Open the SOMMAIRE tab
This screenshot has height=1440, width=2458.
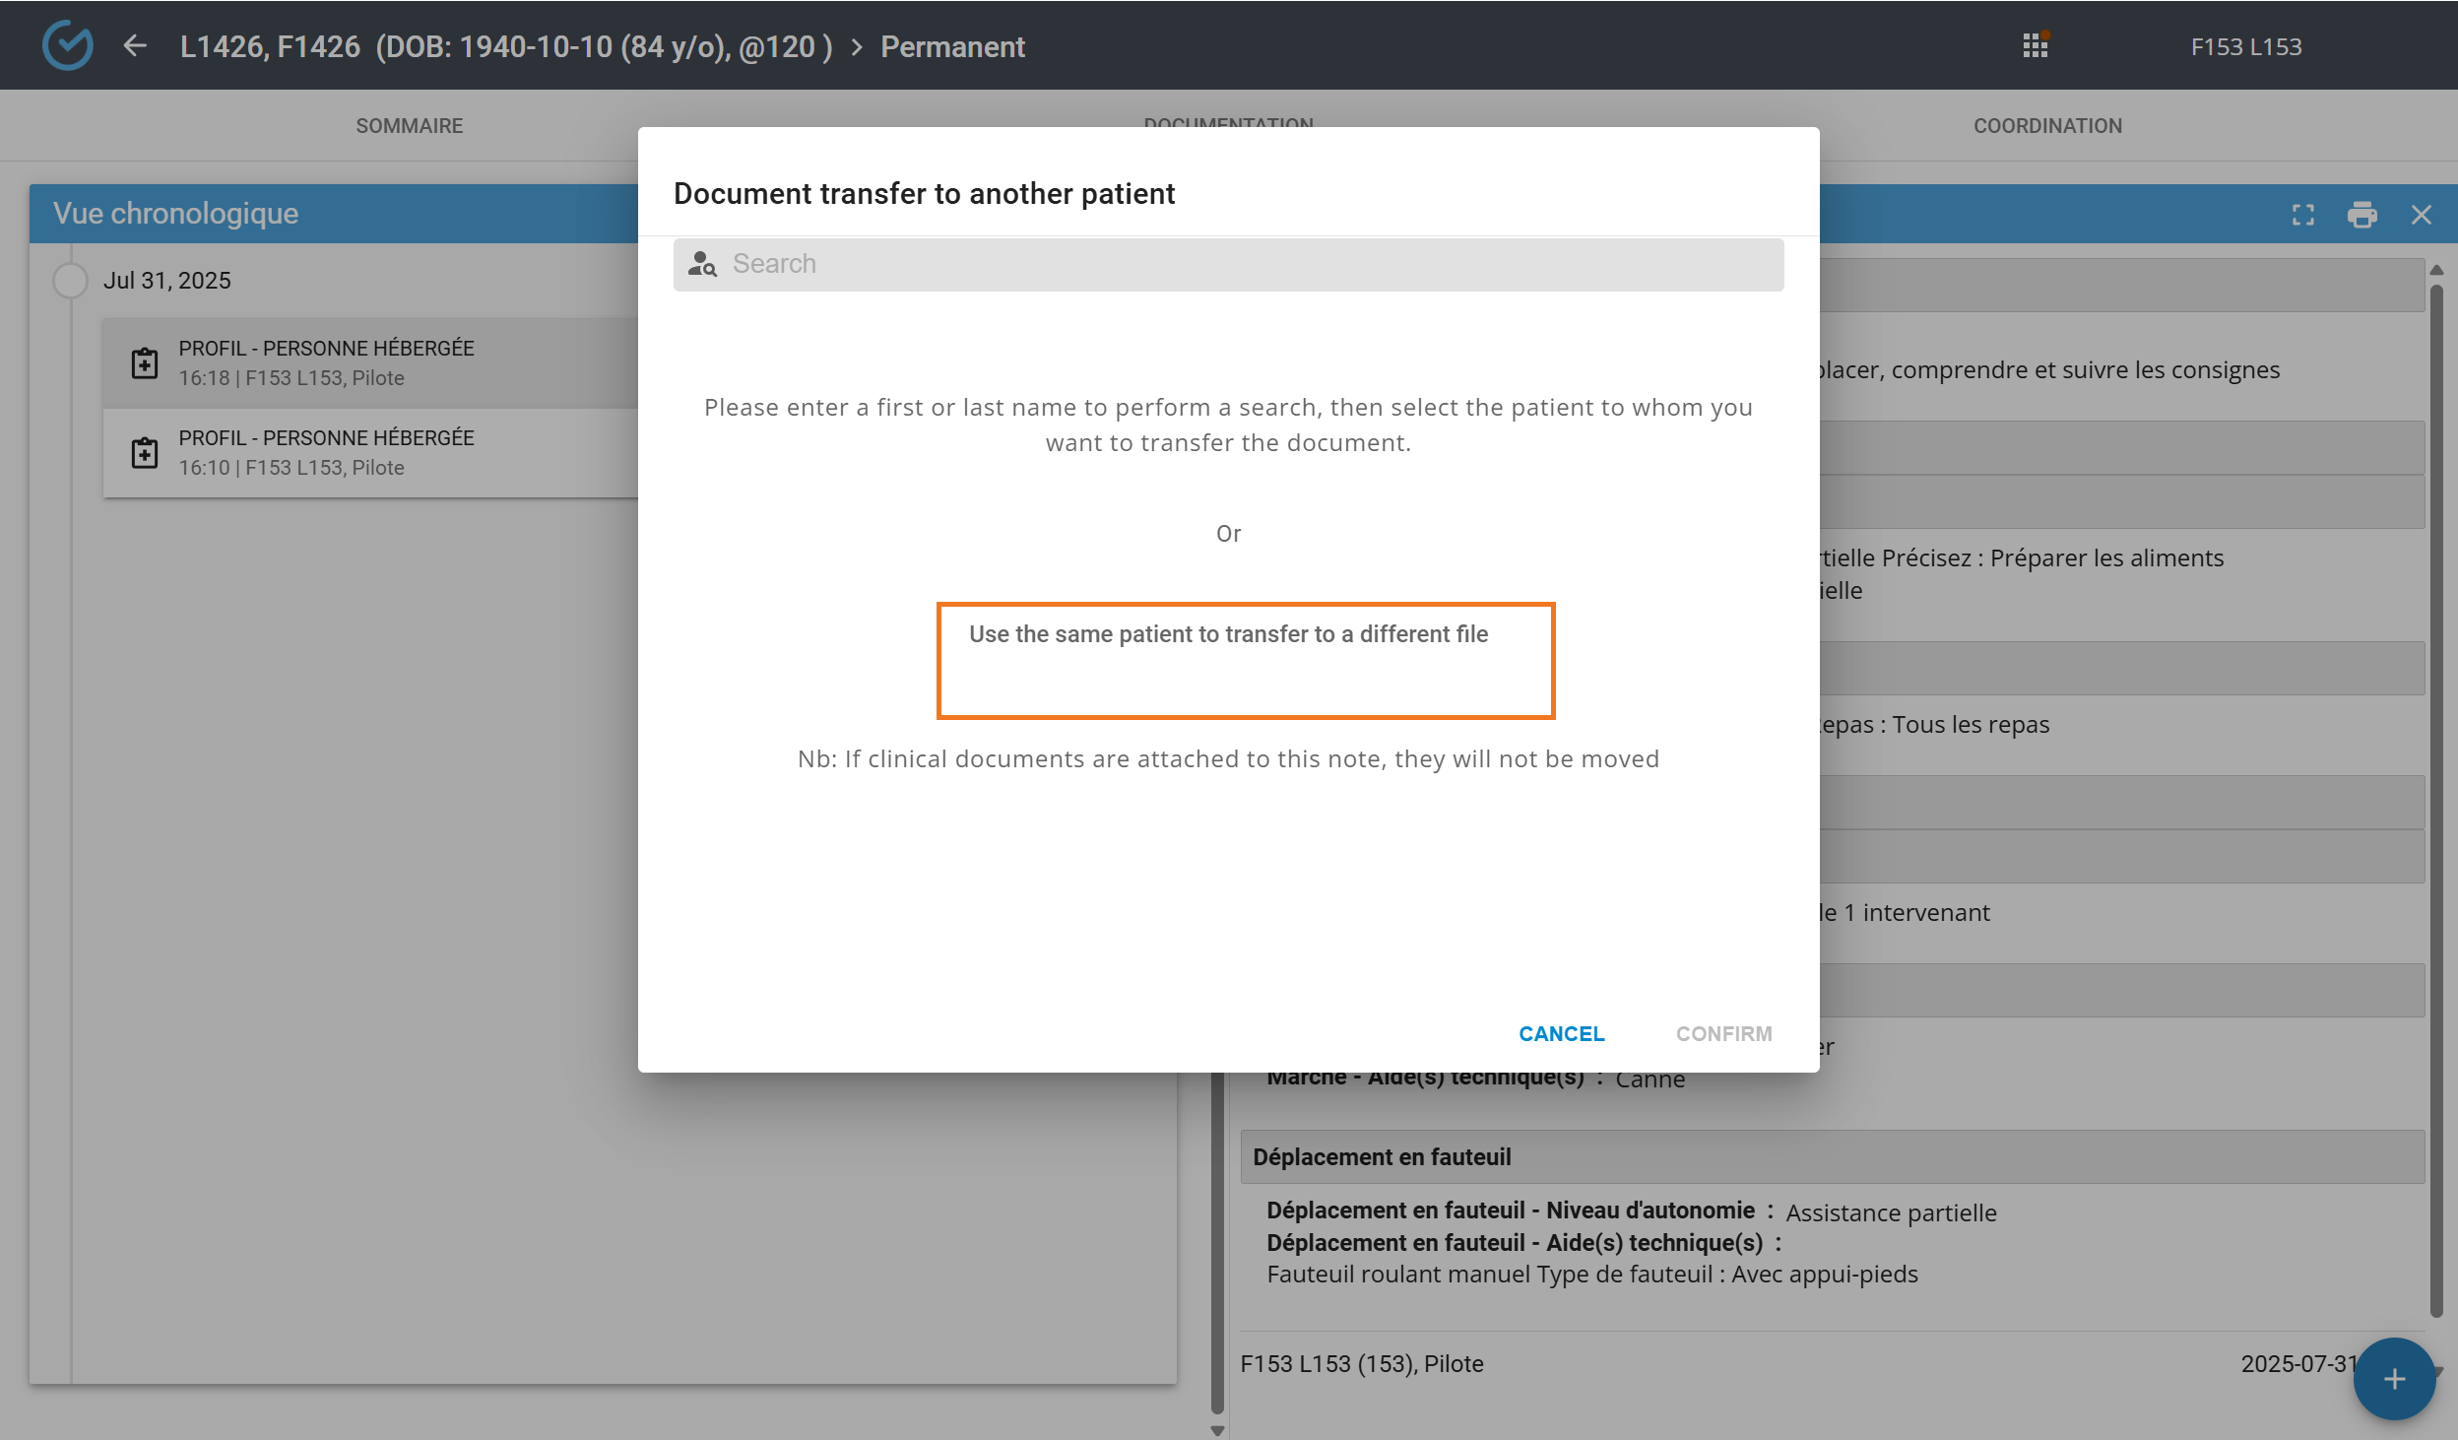pyautogui.click(x=409, y=126)
